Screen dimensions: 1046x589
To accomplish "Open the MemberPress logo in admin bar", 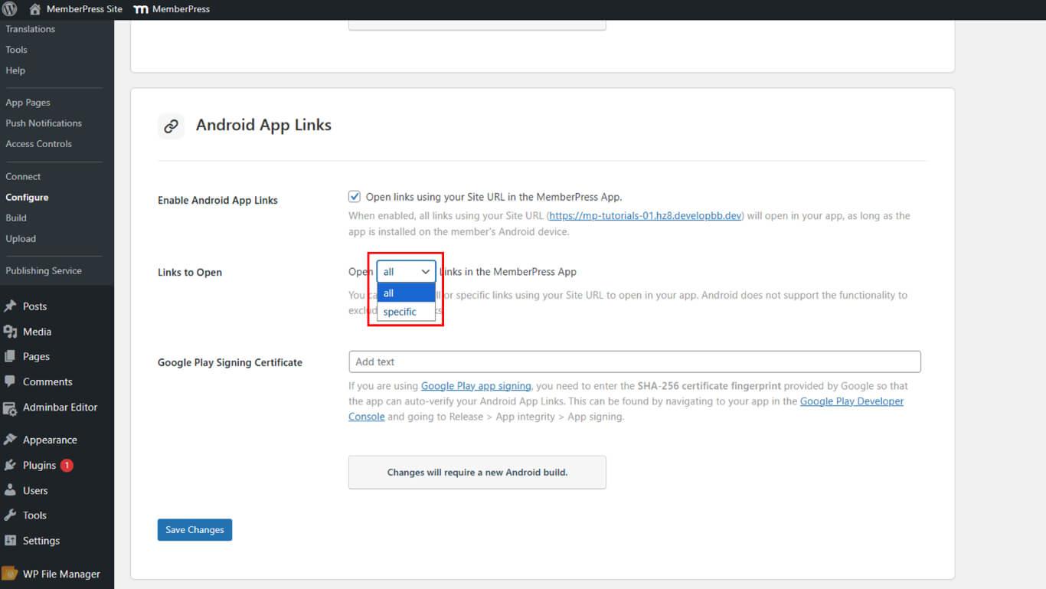I will coord(141,10).
